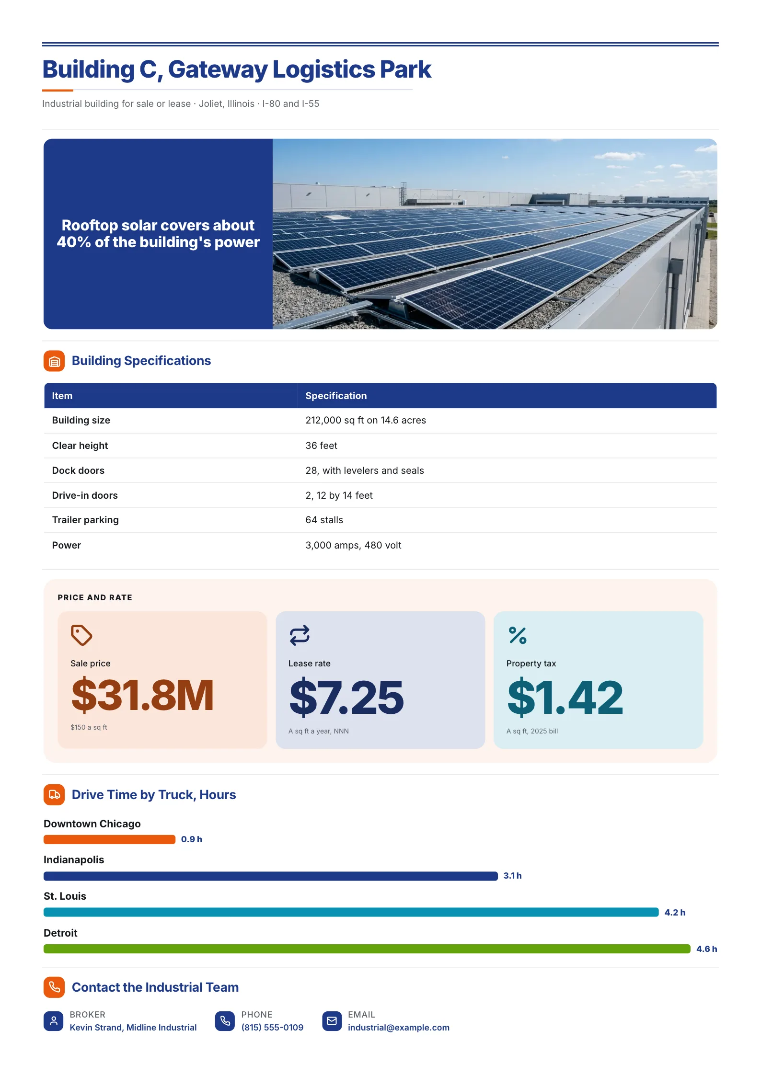Select the 'Building size' row label
This screenshot has width=761, height=1076.
point(81,420)
